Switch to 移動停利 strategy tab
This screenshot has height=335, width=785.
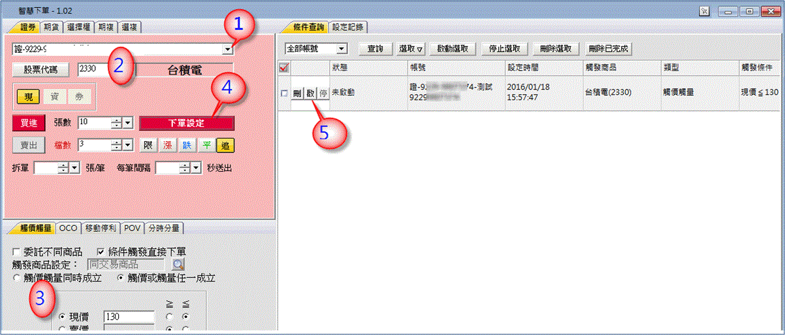[101, 228]
